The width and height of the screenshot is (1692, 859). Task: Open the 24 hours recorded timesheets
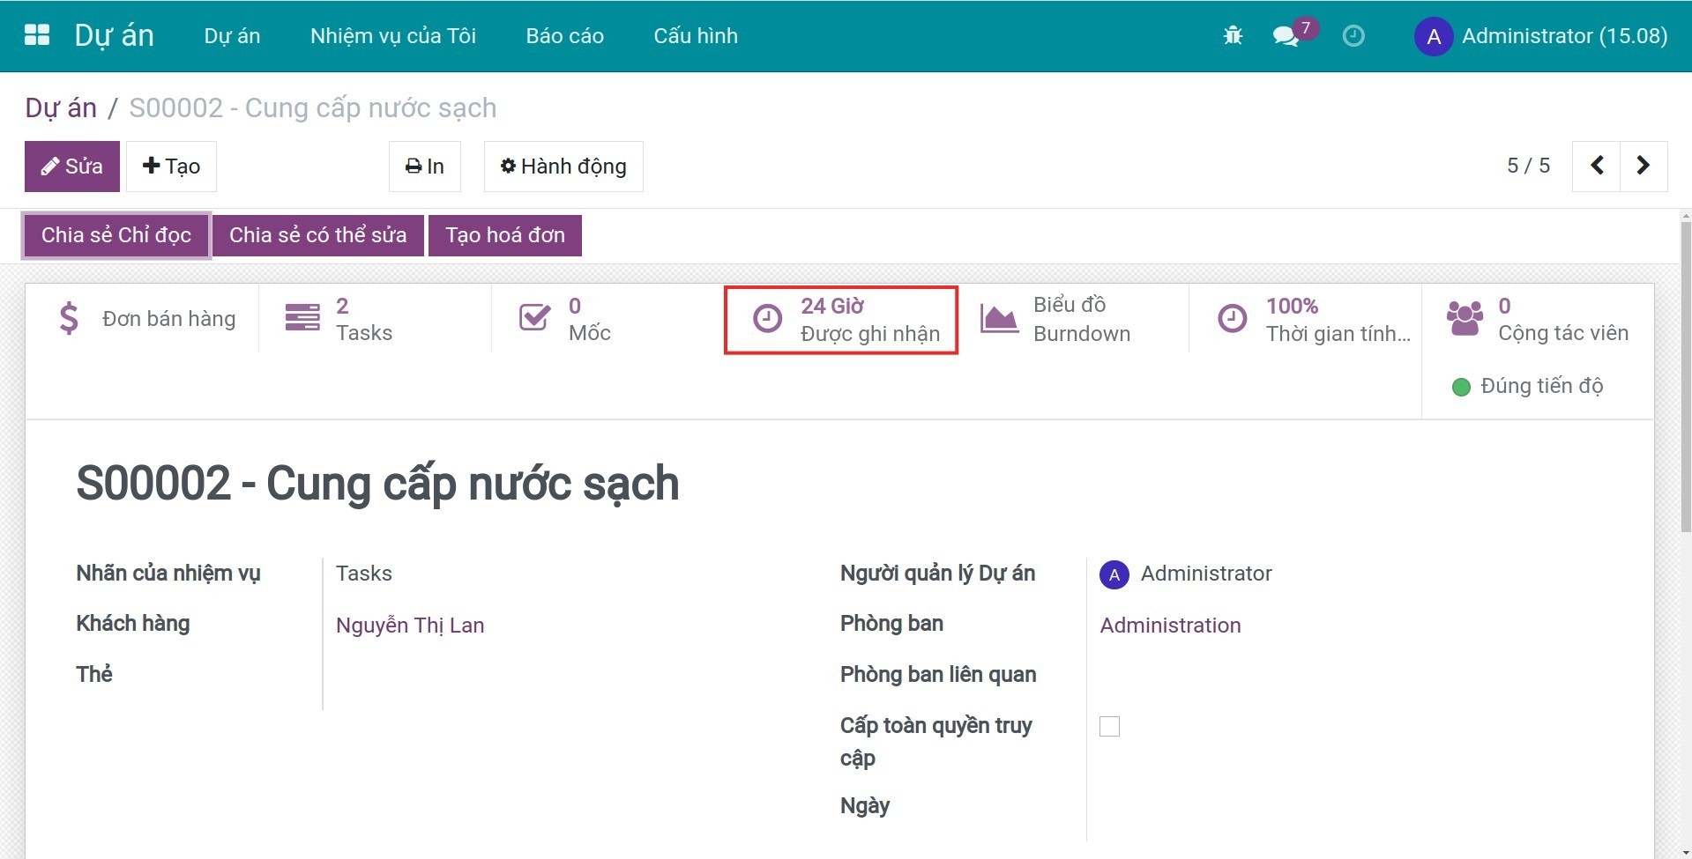[x=840, y=320]
